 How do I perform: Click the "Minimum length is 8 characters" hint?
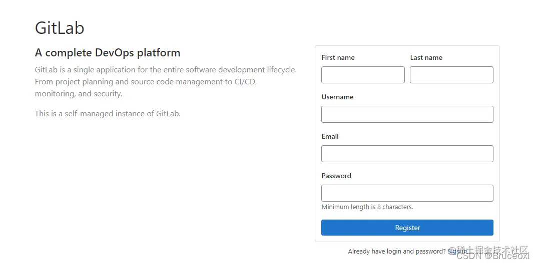tap(367, 207)
